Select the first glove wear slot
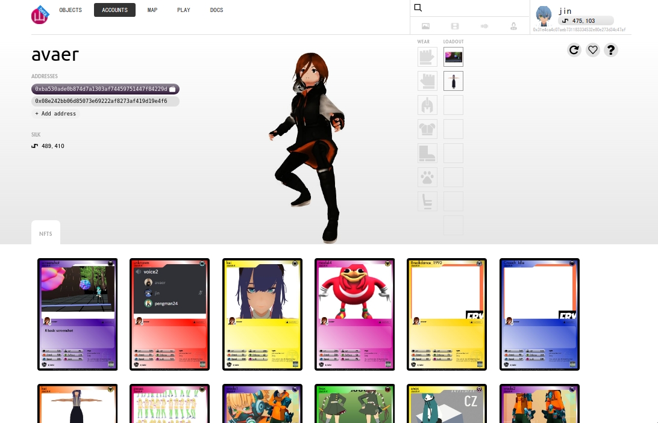 coord(427,57)
